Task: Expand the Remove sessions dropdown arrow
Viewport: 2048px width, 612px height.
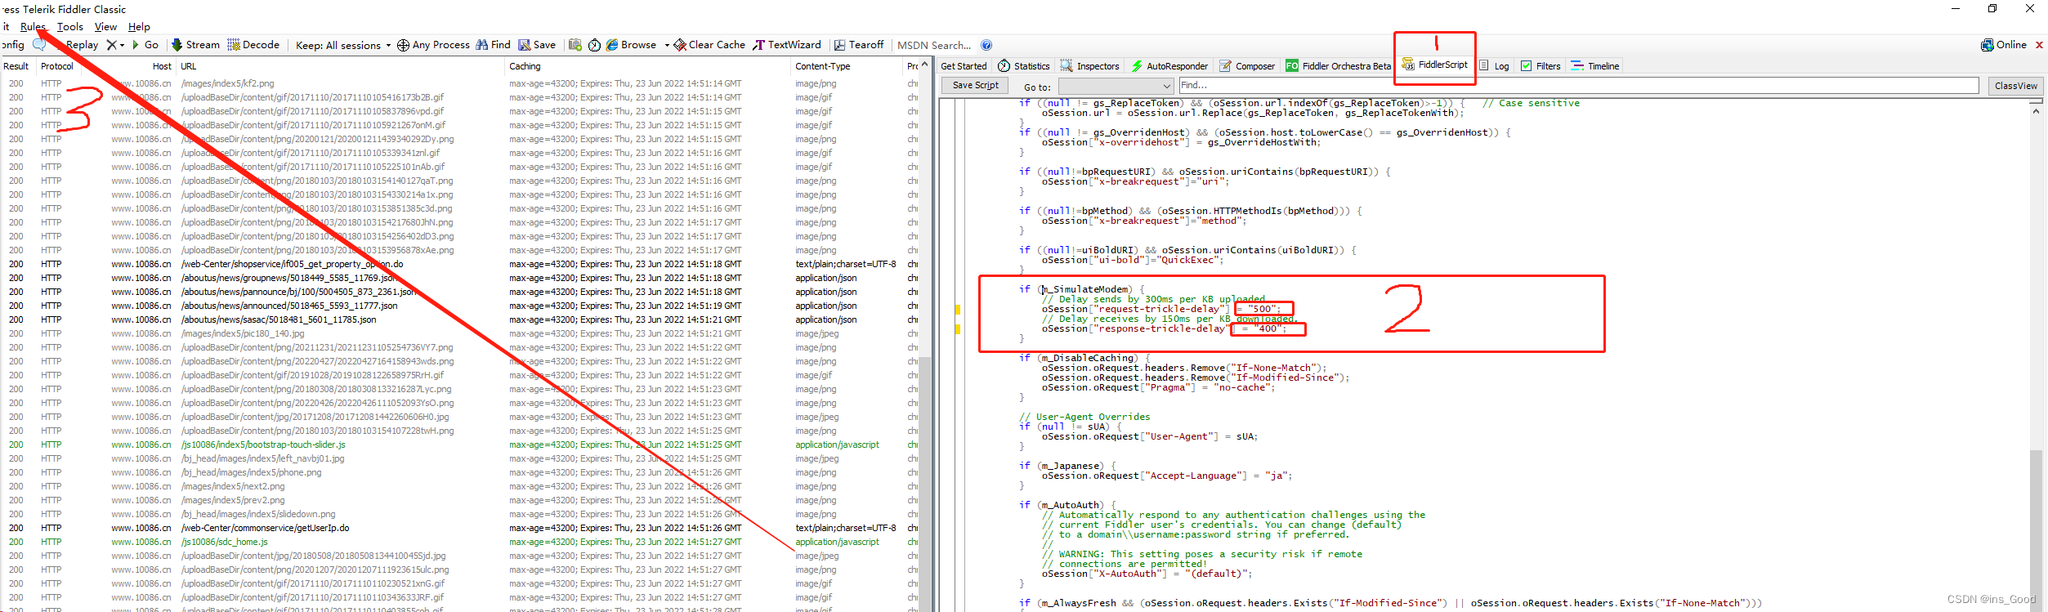Action: click(123, 45)
